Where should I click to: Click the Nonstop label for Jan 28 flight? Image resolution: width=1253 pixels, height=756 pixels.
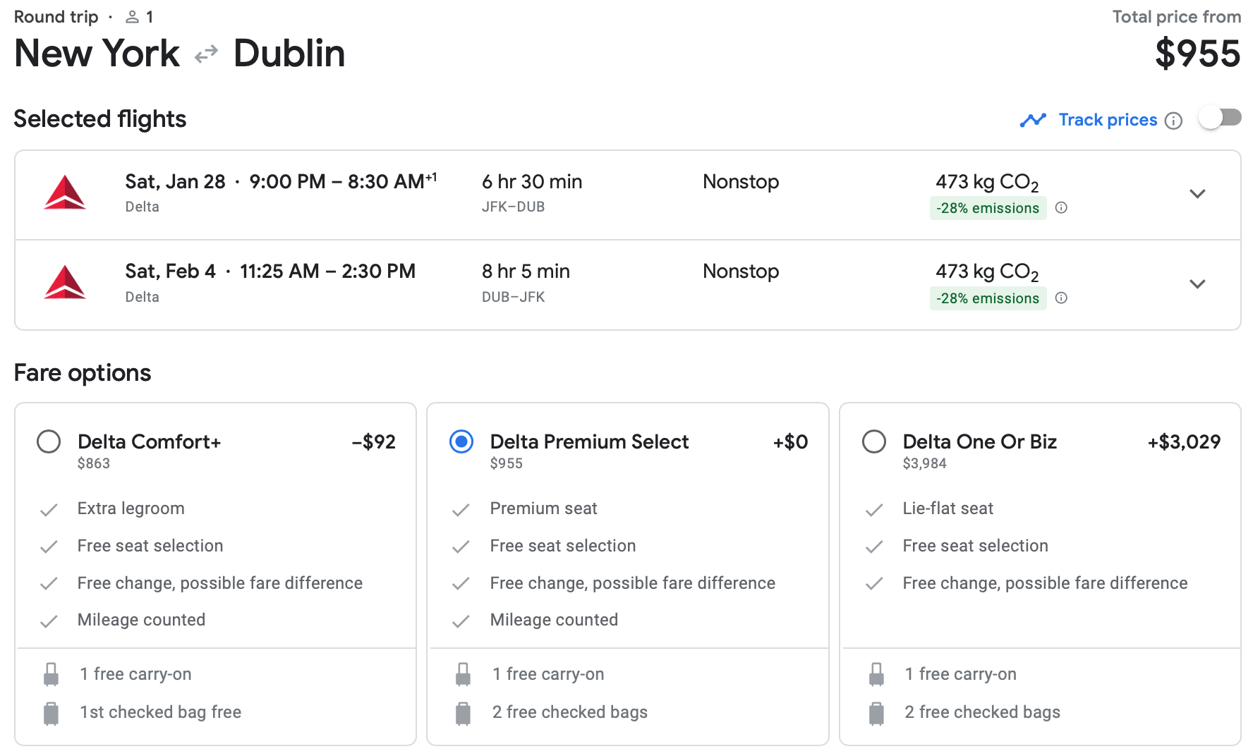741,182
